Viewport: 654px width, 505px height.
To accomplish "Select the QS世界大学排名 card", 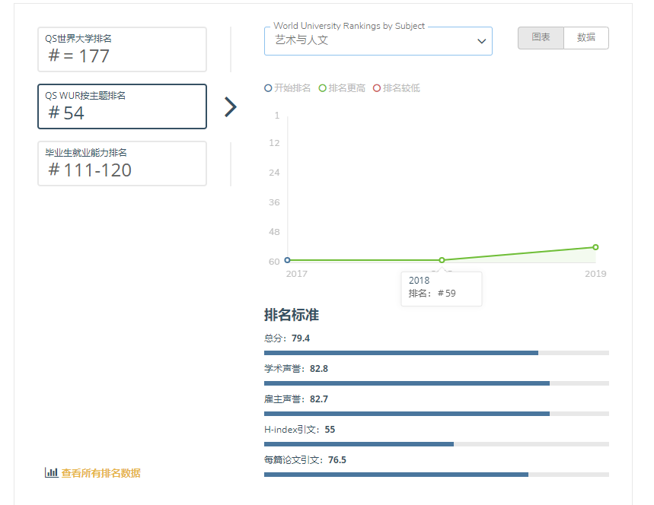I will pyautogui.click(x=122, y=49).
